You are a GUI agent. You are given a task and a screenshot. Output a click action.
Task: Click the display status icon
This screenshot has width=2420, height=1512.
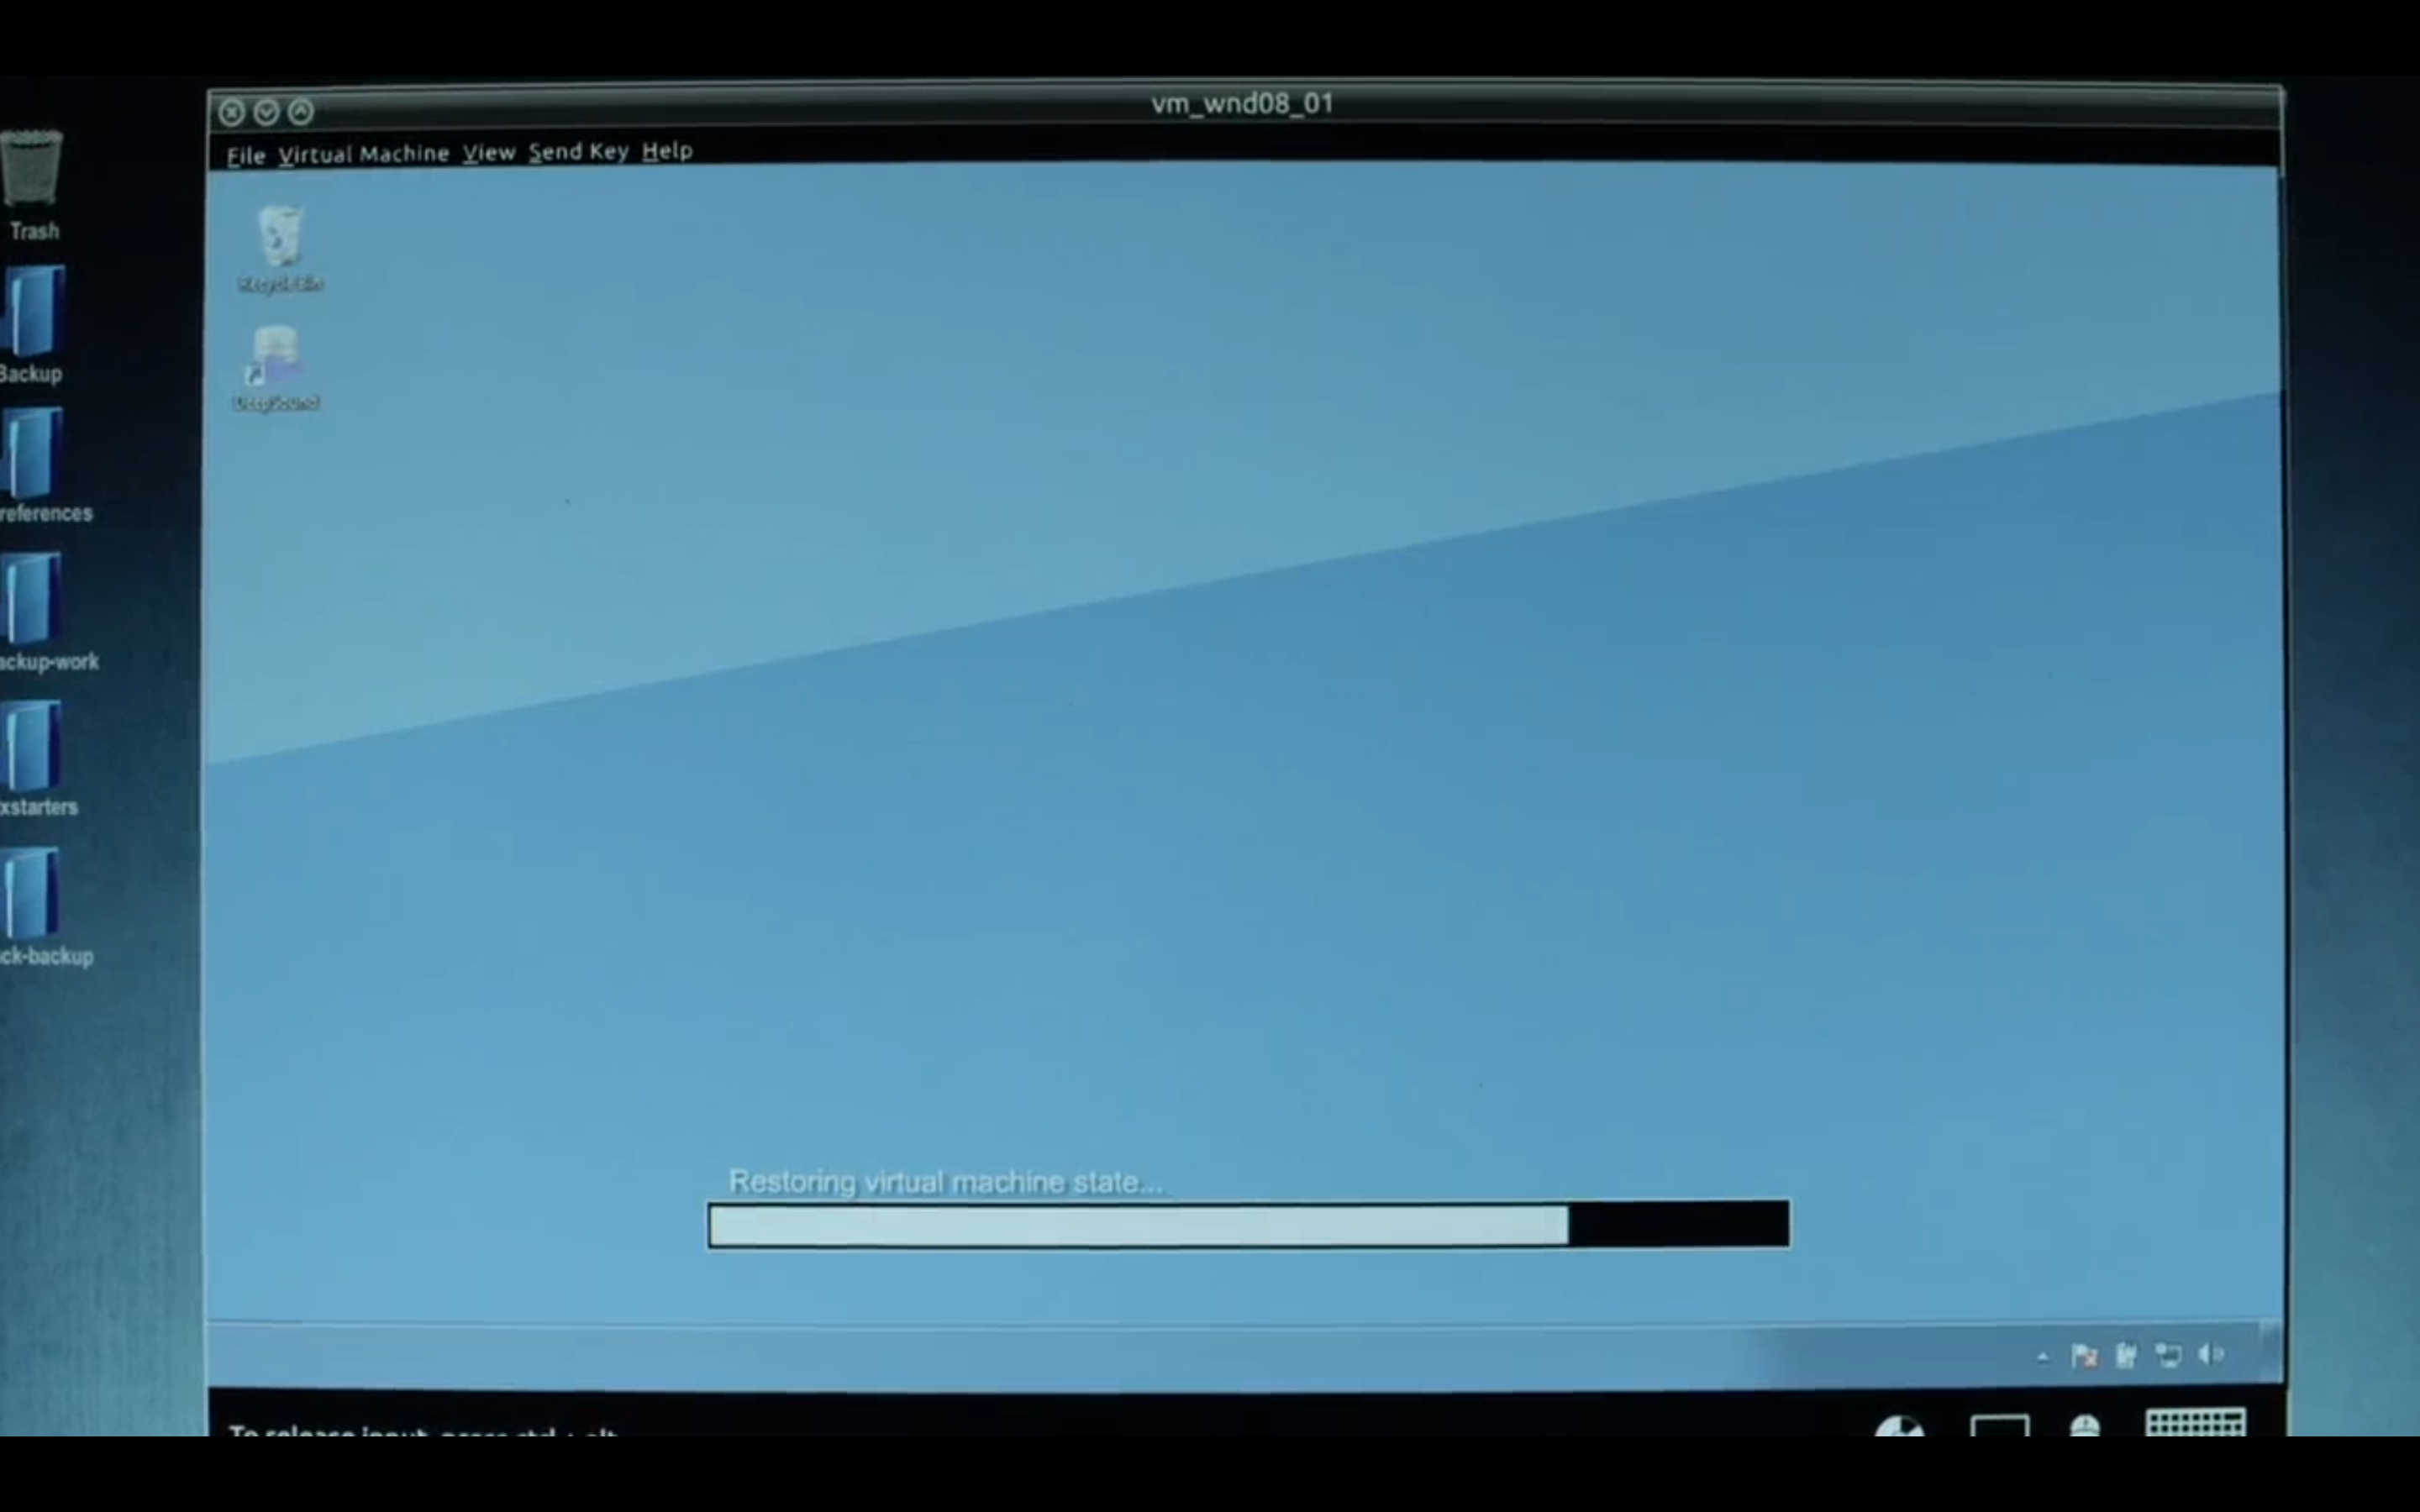point(2000,1425)
